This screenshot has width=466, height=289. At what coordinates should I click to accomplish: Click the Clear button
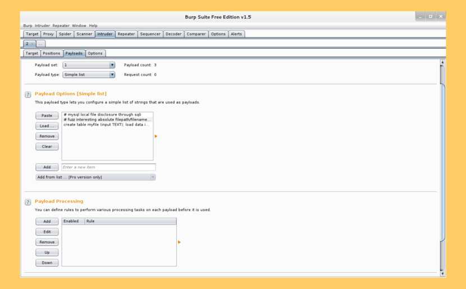[47, 146]
